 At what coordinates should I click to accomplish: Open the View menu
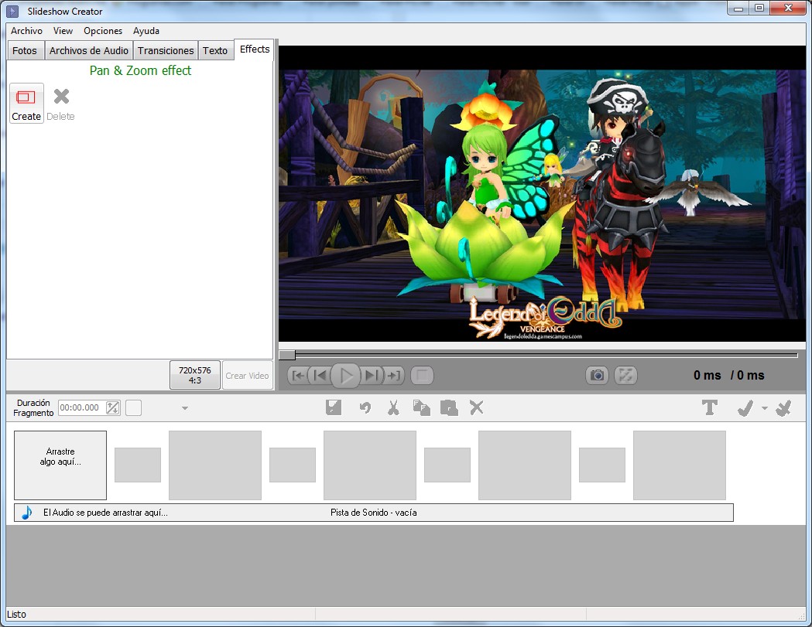pyautogui.click(x=63, y=31)
